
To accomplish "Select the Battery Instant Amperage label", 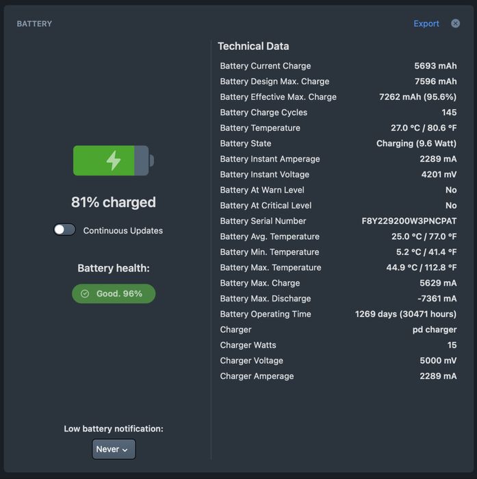I will (x=270, y=159).
